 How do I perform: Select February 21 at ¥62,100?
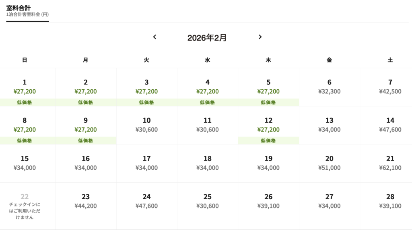click(x=390, y=163)
